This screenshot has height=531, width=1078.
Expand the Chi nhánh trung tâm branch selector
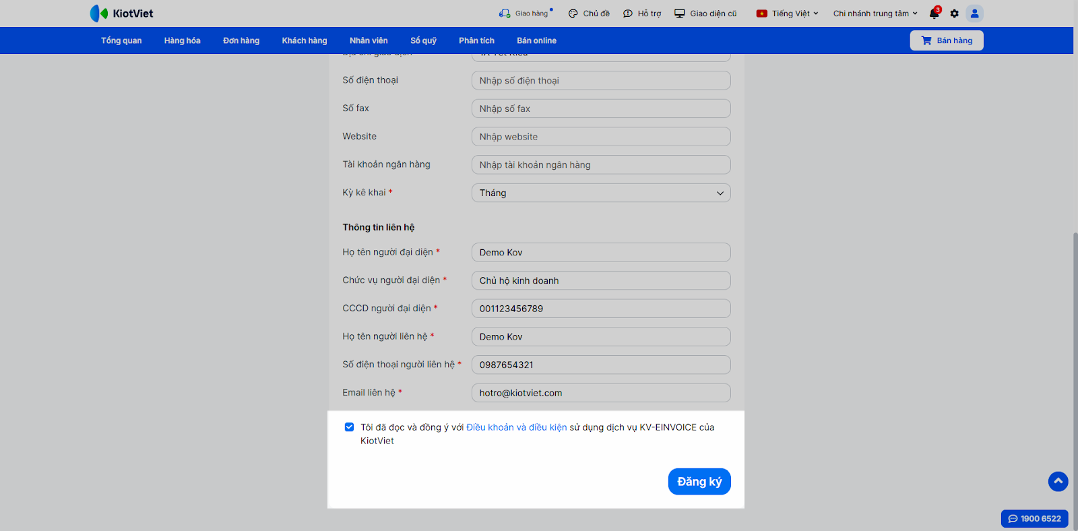click(875, 13)
